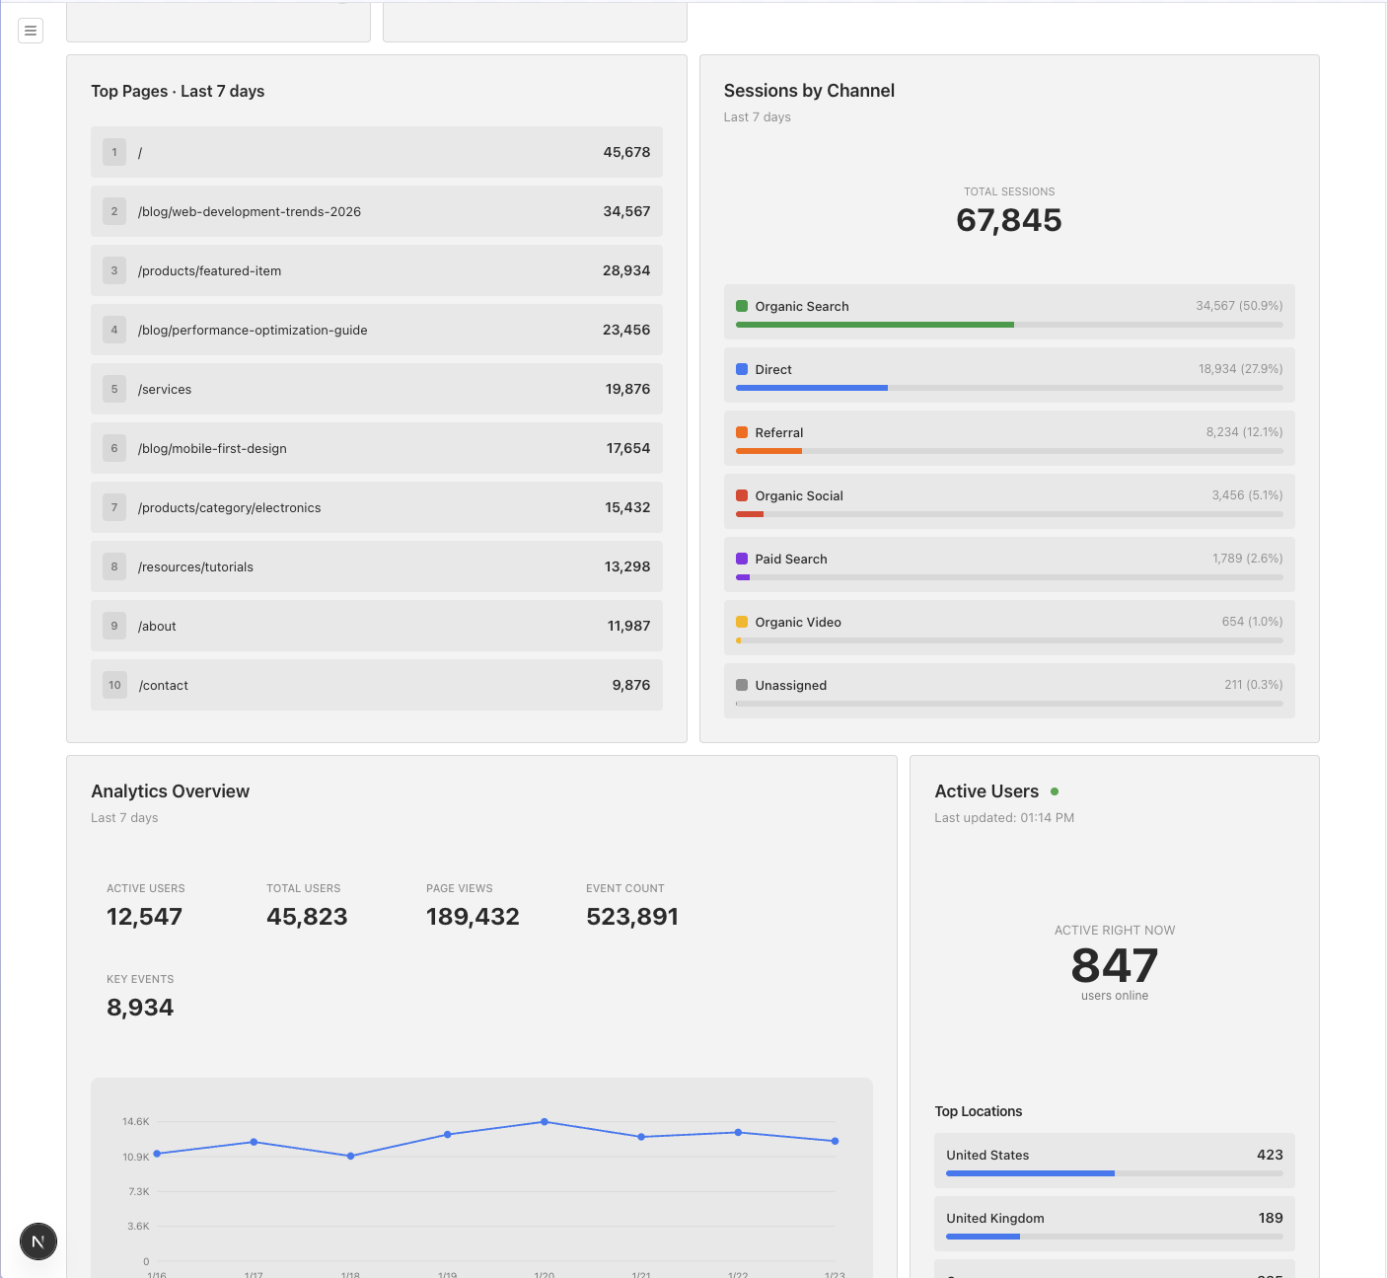Click the Top Locations heading
The image size is (1387, 1278).
(x=979, y=1111)
